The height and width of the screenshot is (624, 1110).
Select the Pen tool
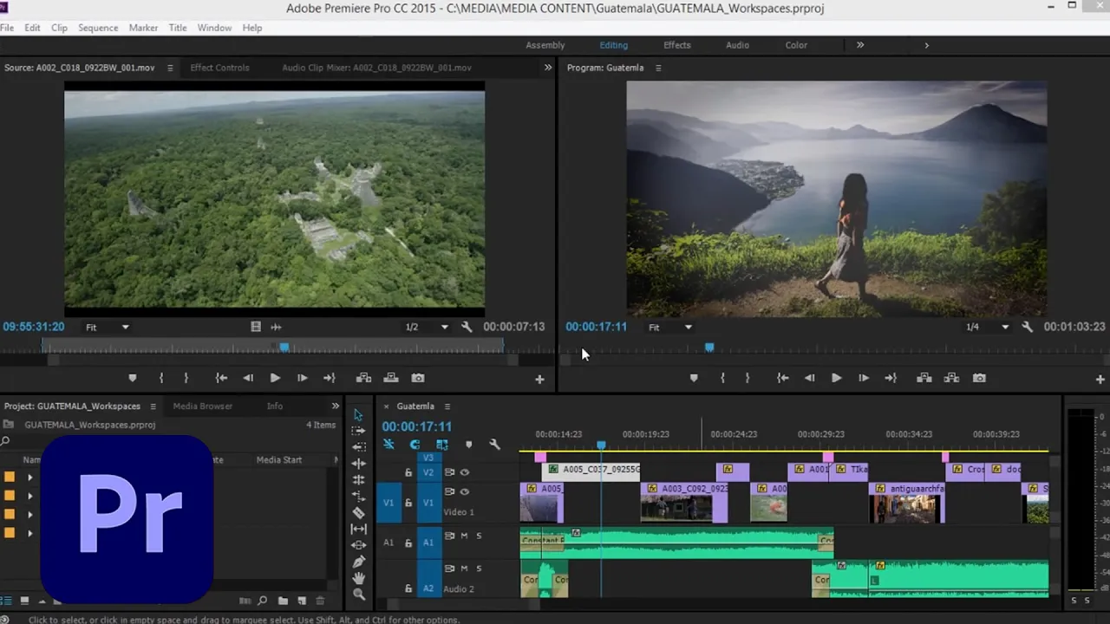coord(359,562)
